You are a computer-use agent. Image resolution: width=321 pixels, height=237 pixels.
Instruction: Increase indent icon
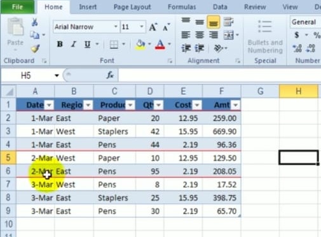200,48
